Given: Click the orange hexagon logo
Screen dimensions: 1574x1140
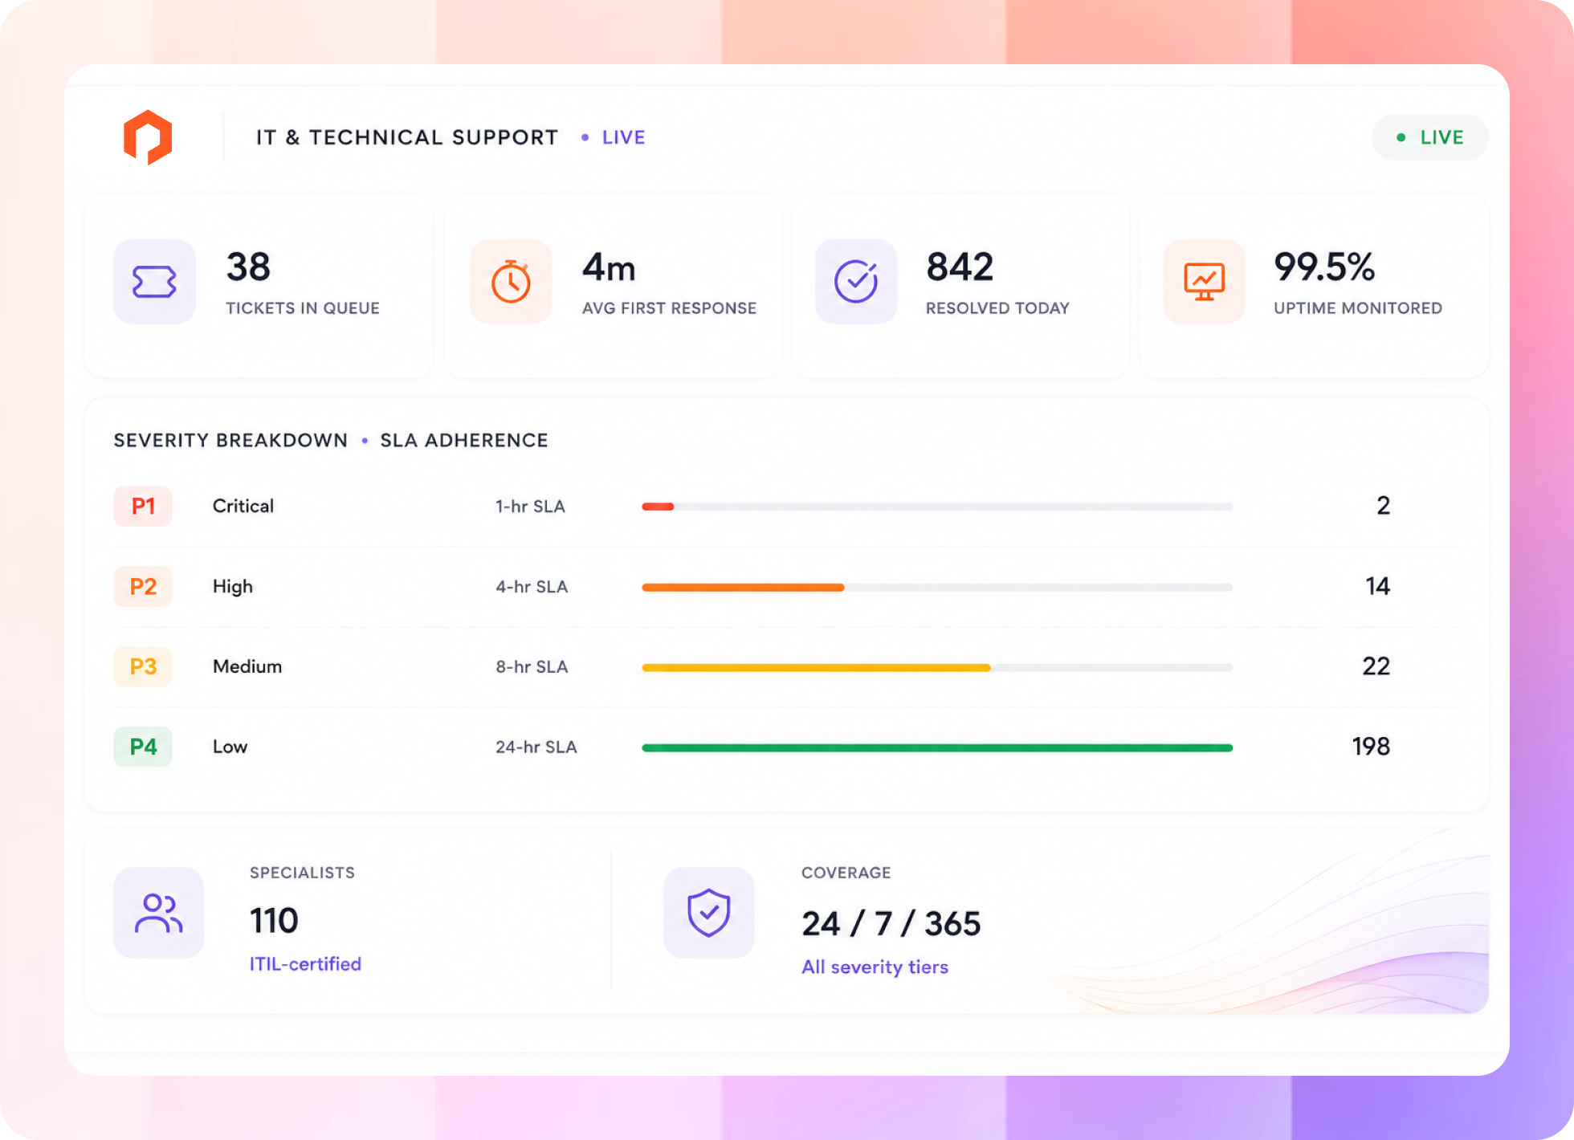Looking at the screenshot, I should 148,137.
